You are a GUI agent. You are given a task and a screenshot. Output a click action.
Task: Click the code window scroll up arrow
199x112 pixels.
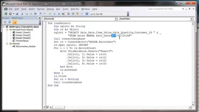(x=193, y=24)
